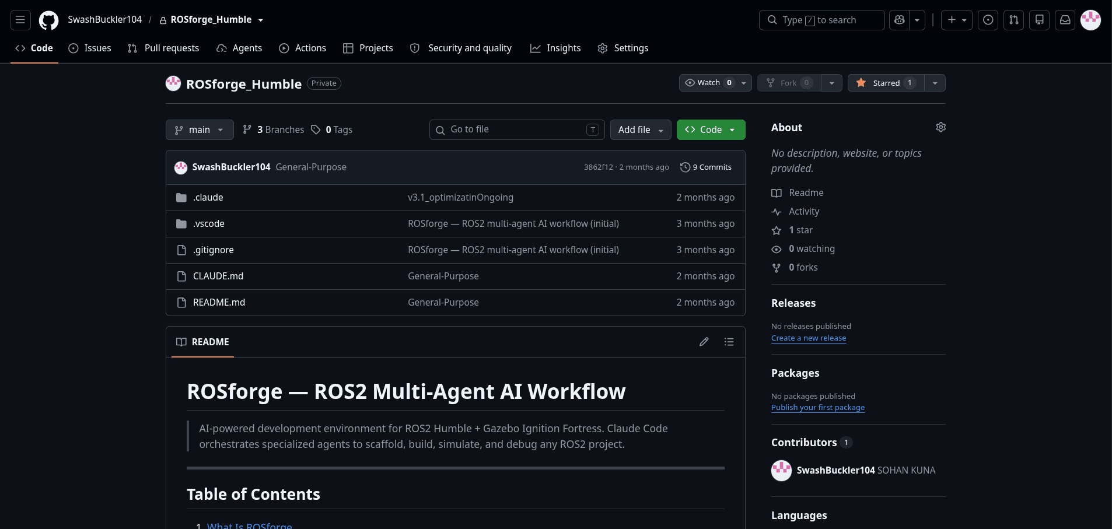Open the global navigation hamburger menu
Screen dimensions: 1112x529
(x=20, y=20)
